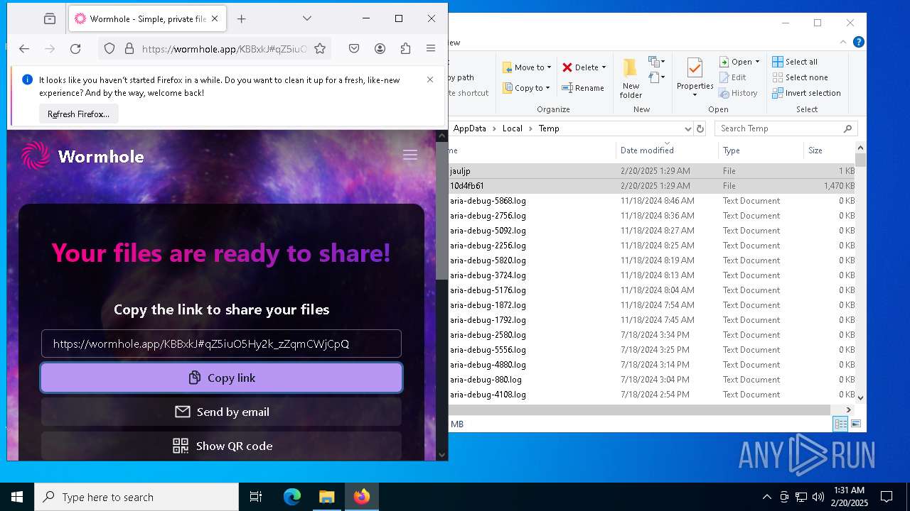Switch Explorer to details view icon
The height and width of the screenshot is (511, 910).
[x=840, y=424]
